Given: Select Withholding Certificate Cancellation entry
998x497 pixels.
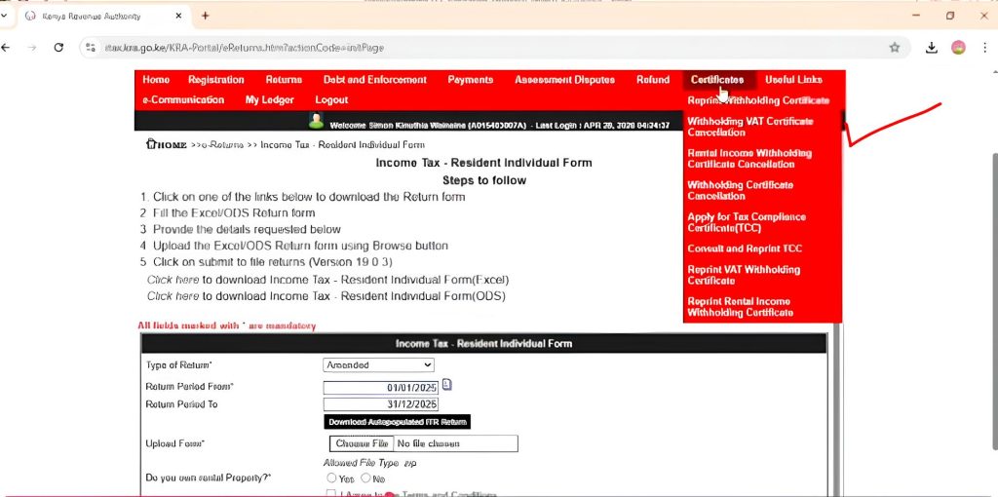Looking at the screenshot, I should (741, 190).
